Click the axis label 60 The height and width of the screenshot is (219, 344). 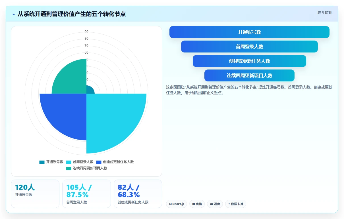point(86,52)
